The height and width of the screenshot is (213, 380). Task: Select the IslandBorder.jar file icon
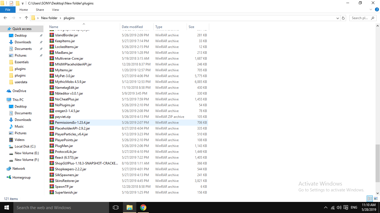[x=52, y=35]
